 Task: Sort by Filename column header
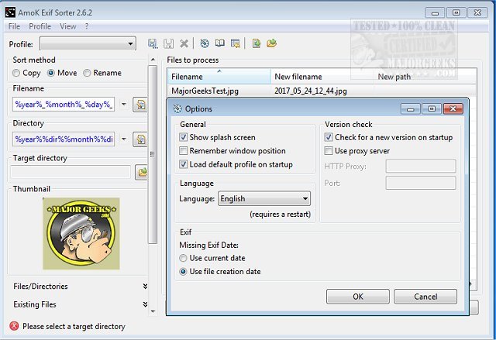tap(219, 77)
